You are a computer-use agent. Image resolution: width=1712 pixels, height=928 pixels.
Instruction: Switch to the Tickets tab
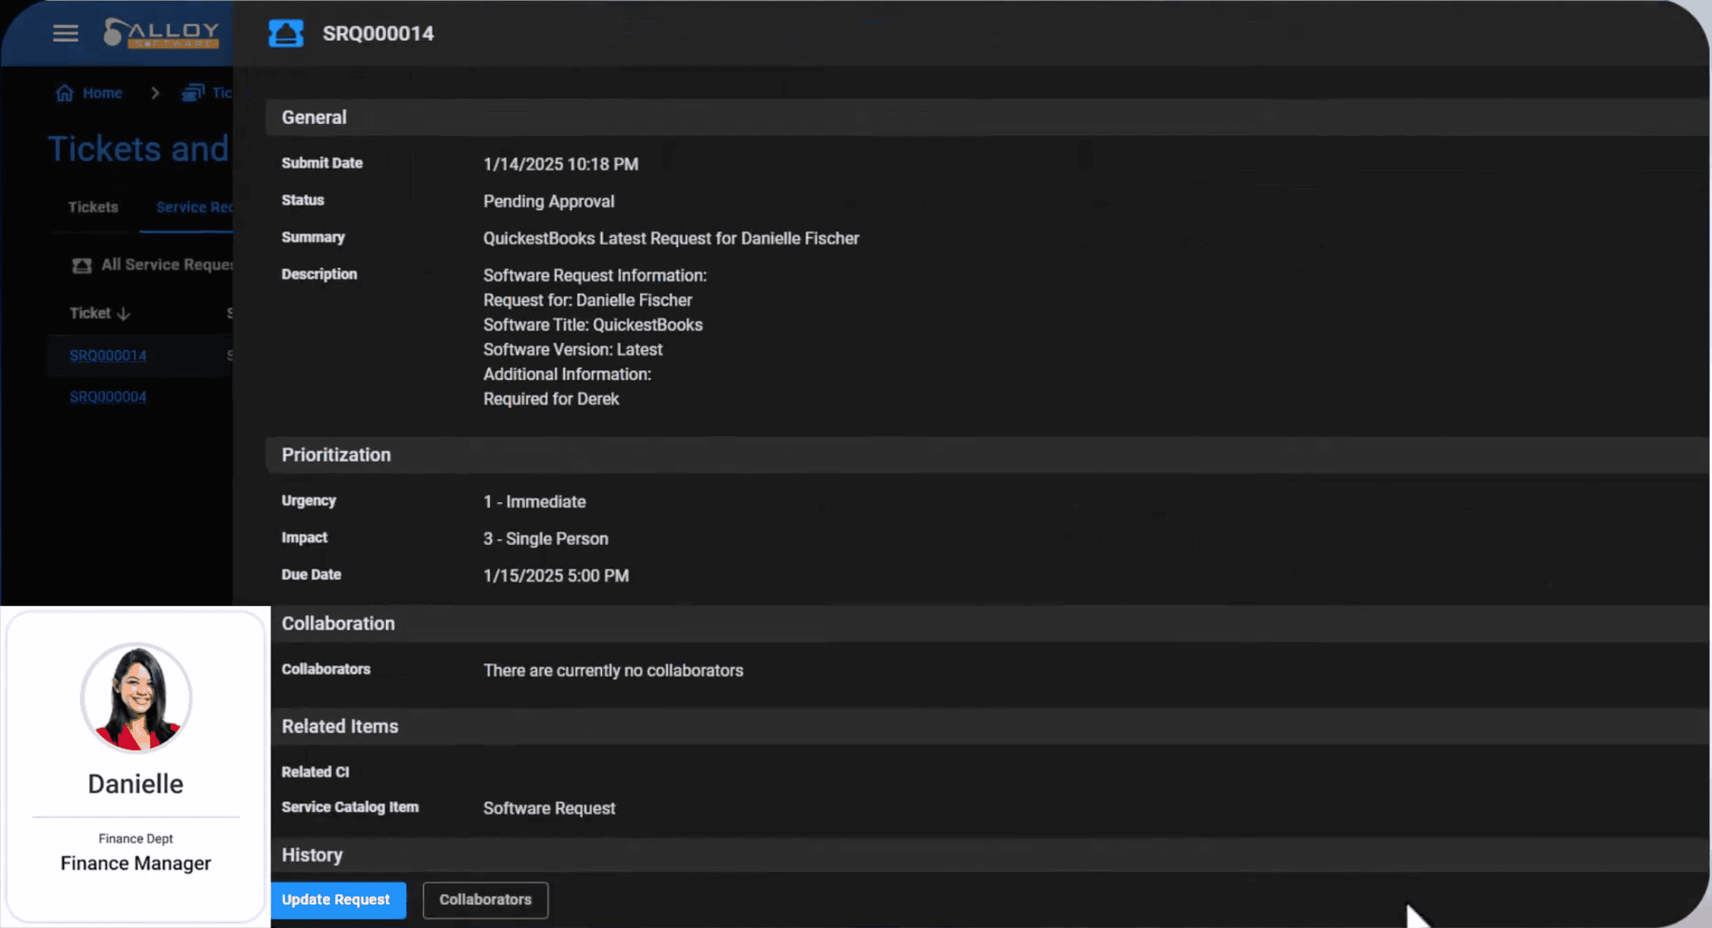pyautogui.click(x=93, y=207)
